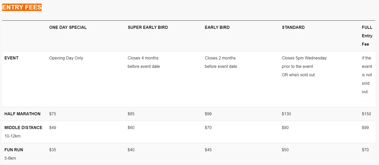Click the MIDDLE DISTANCE row label
The image size is (379, 165).
tap(23, 128)
